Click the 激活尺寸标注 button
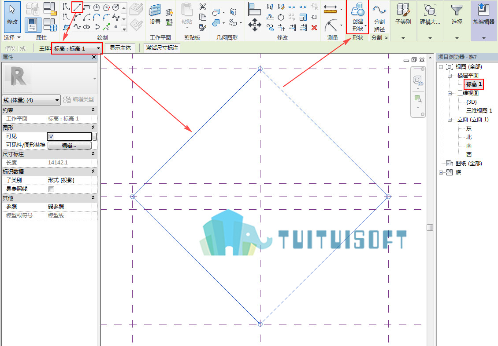 (x=162, y=48)
